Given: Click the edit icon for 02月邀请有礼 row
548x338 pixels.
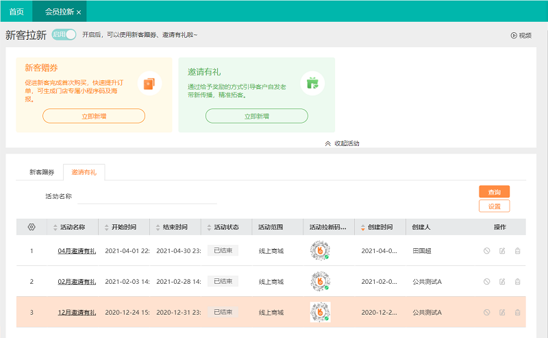Looking at the screenshot, I should pyautogui.click(x=502, y=282).
